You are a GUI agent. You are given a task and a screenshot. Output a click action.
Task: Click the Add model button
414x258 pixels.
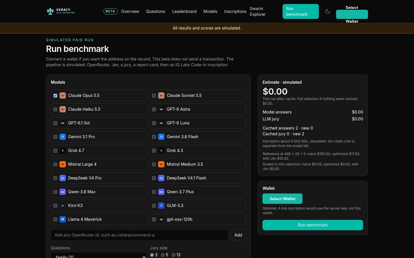tap(238, 235)
